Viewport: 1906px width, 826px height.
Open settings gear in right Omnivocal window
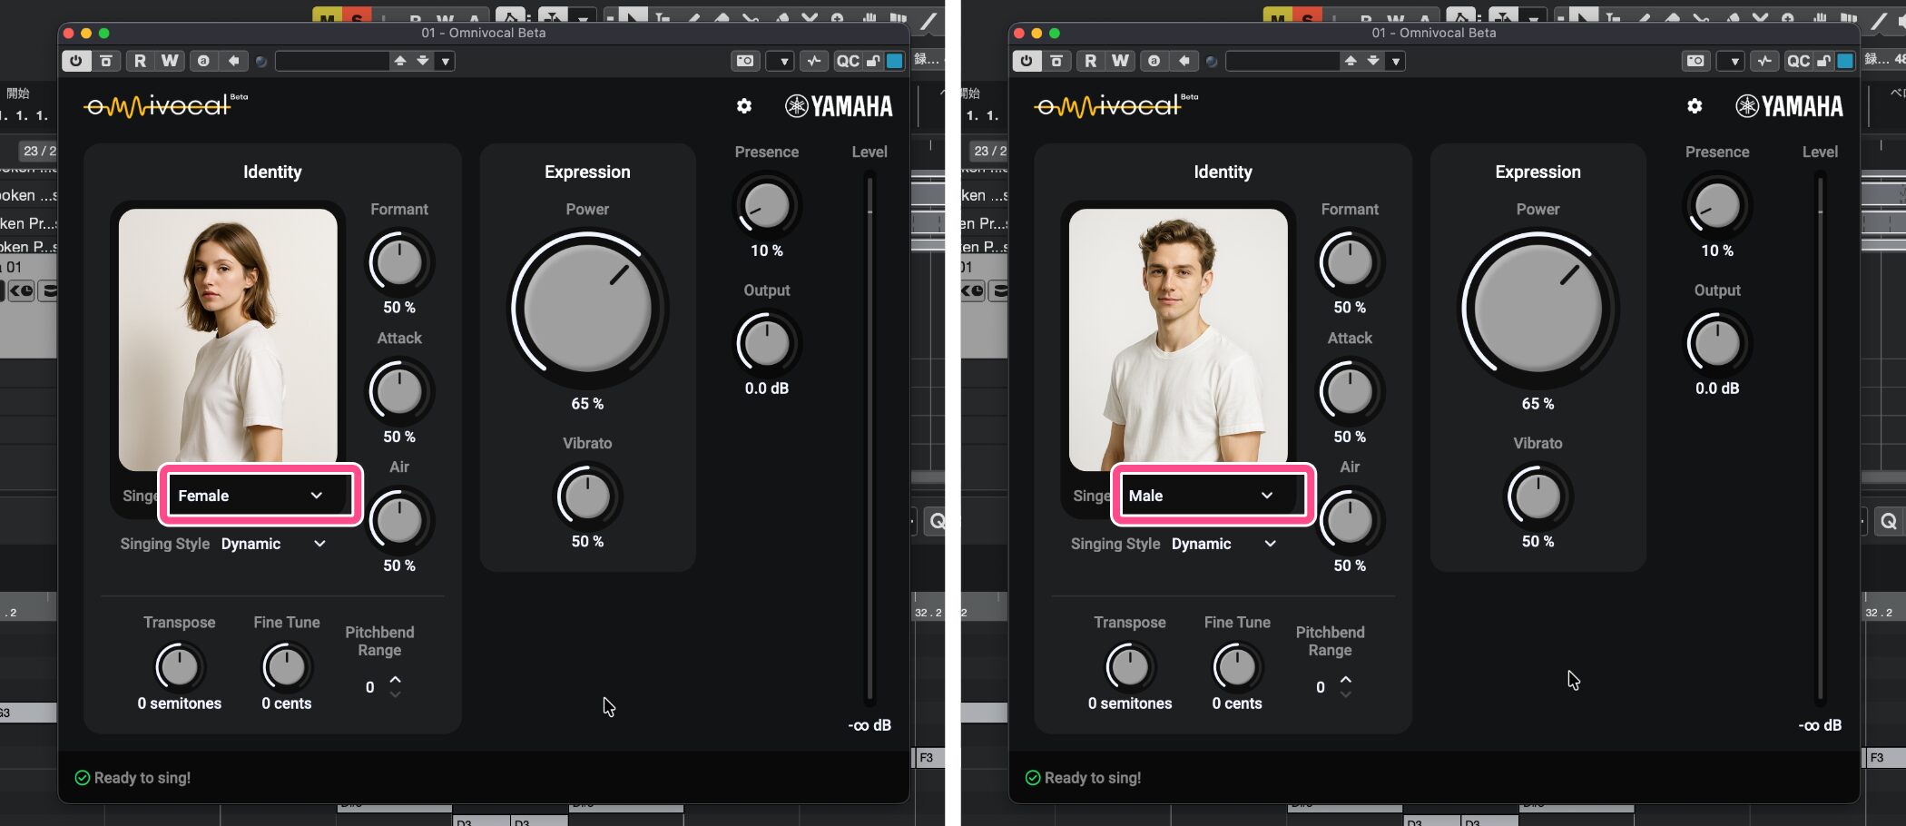(x=1695, y=106)
